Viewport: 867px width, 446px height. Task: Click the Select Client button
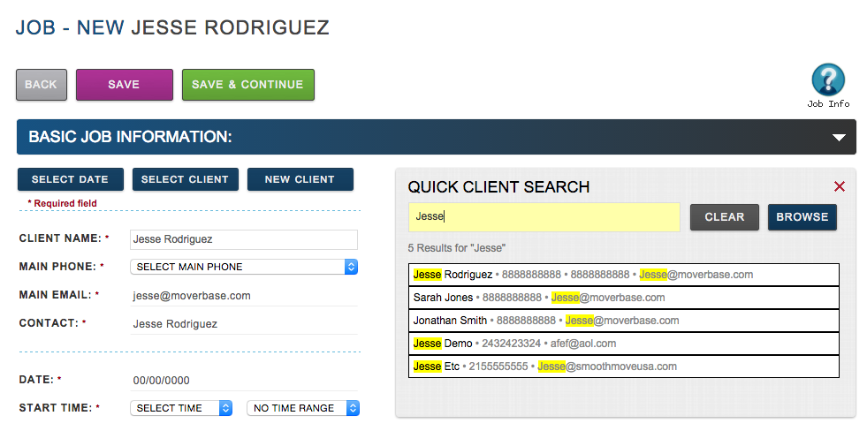point(185,179)
